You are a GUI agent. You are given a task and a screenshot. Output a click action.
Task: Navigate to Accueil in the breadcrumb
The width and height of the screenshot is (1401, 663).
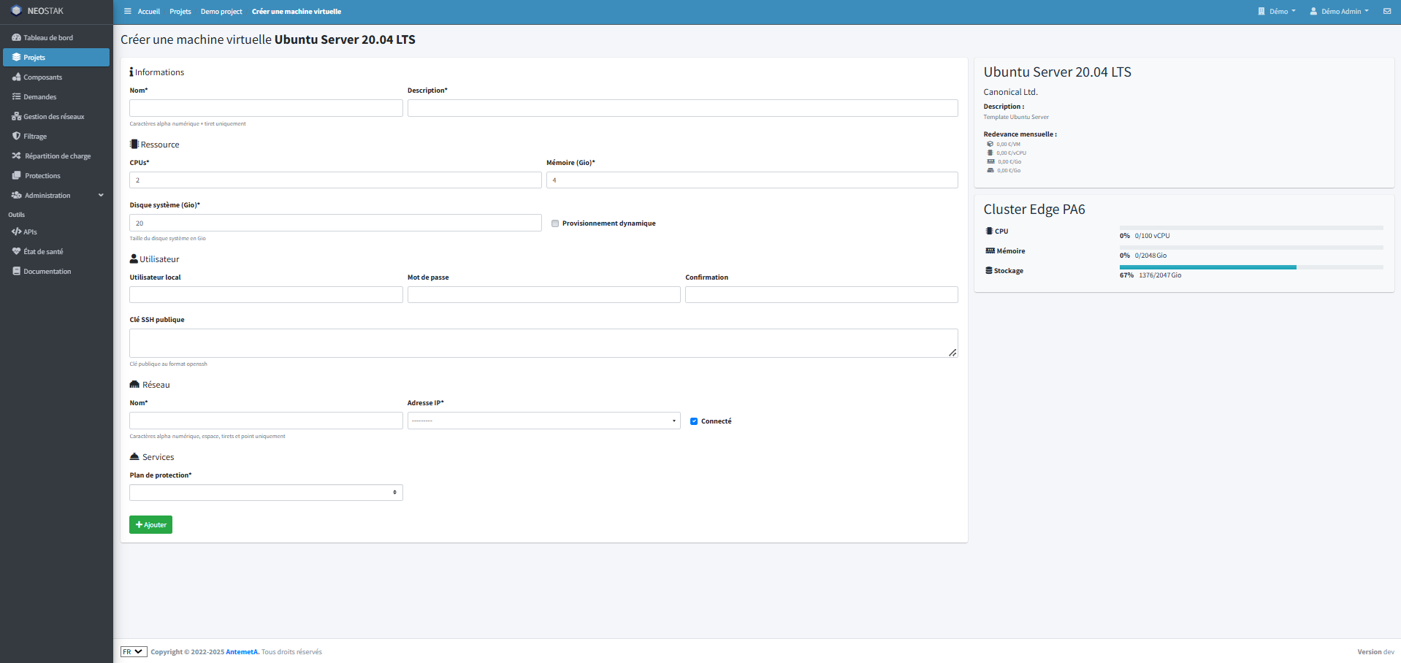[x=148, y=12]
